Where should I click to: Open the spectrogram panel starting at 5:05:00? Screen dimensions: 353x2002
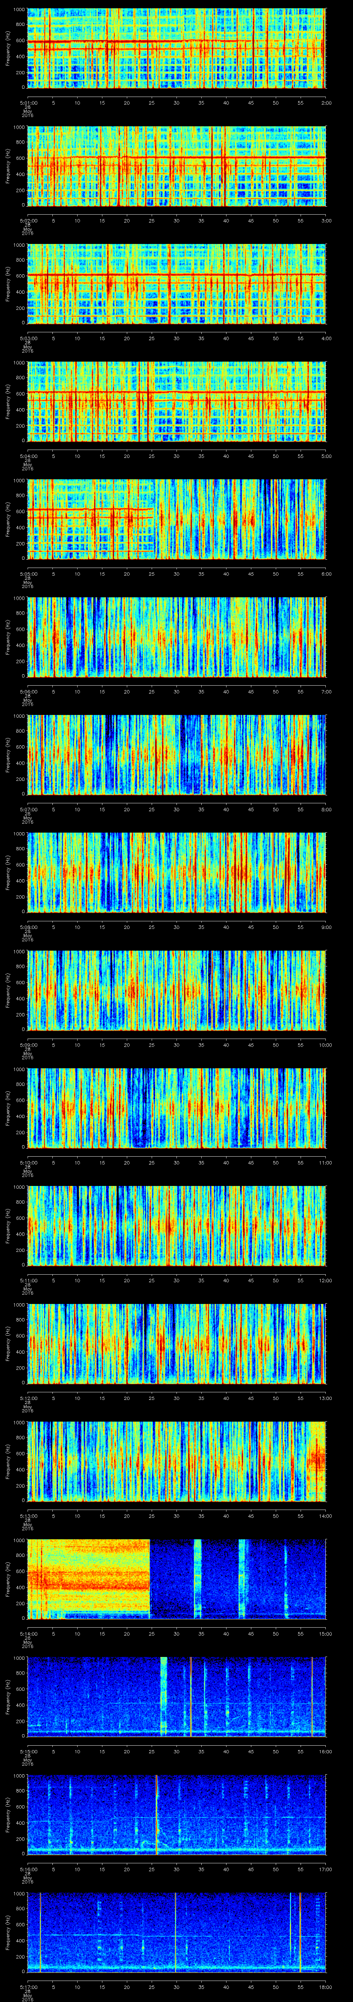(177, 519)
